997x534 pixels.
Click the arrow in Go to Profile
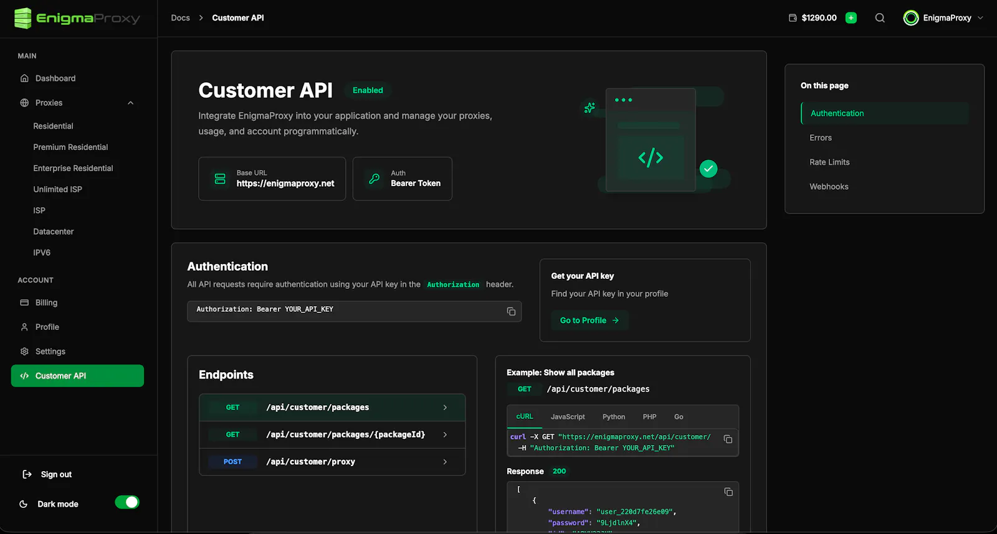tap(616, 321)
